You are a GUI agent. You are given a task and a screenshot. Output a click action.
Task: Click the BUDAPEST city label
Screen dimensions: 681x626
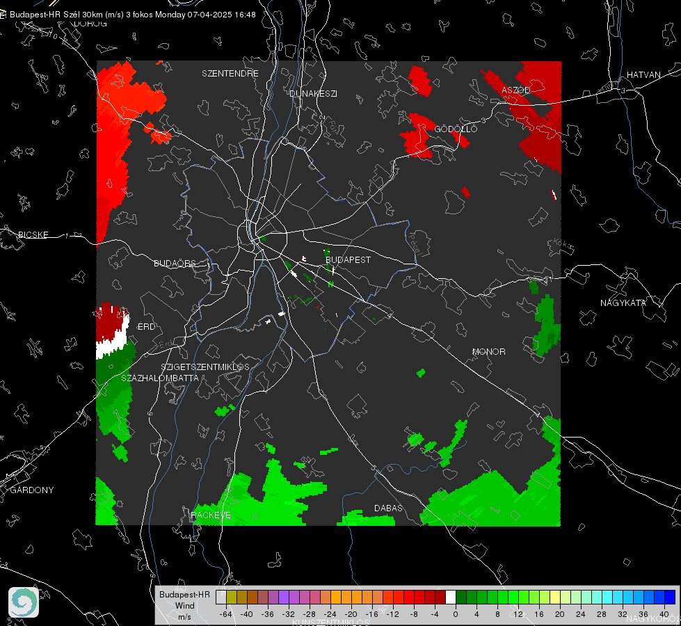348,259
